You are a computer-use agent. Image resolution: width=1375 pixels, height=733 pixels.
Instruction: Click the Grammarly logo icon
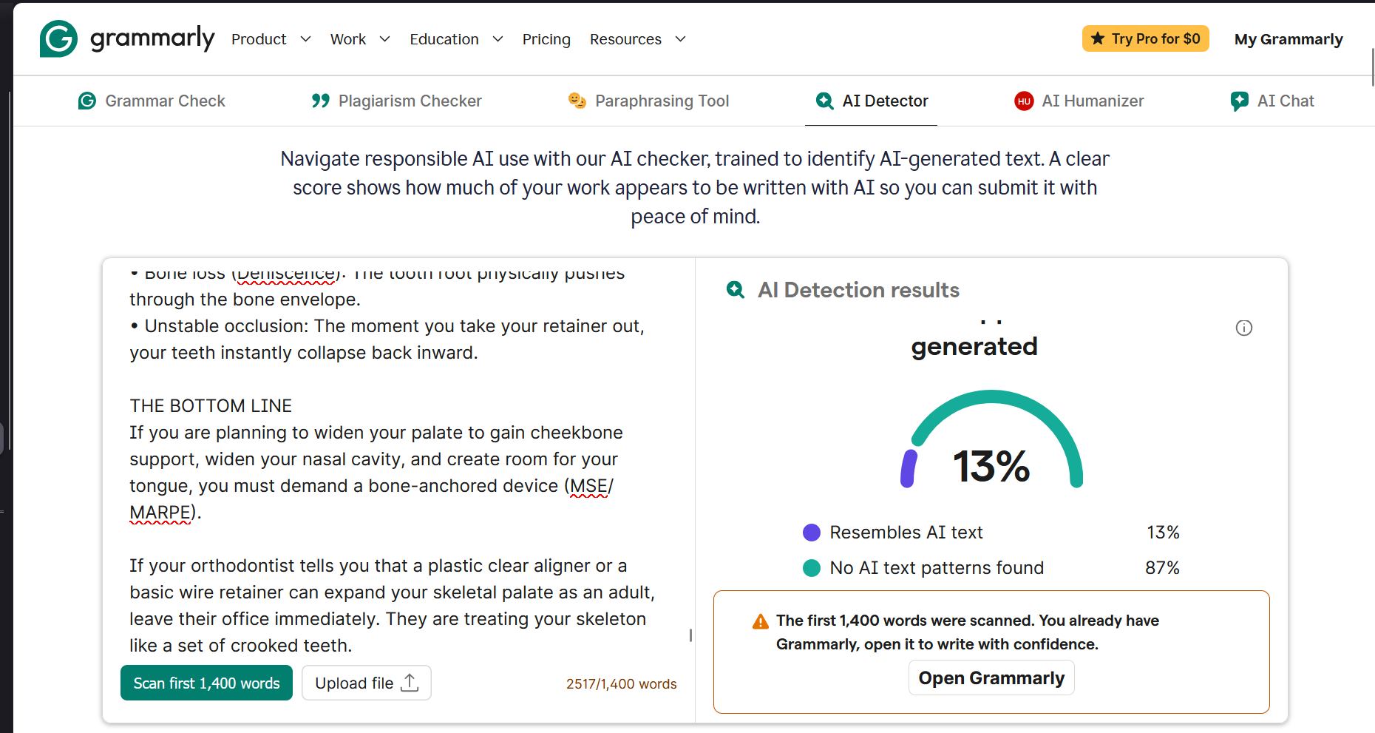coord(58,38)
